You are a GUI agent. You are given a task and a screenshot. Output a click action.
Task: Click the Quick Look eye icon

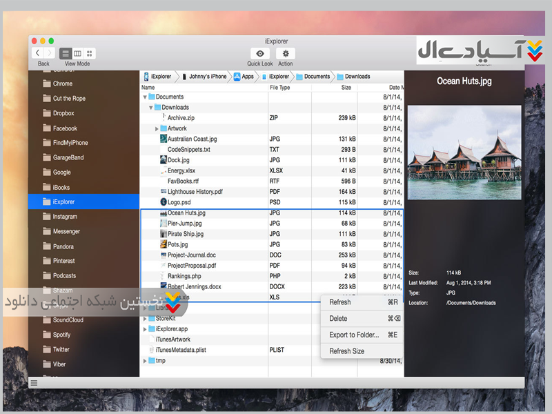coord(260,54)
